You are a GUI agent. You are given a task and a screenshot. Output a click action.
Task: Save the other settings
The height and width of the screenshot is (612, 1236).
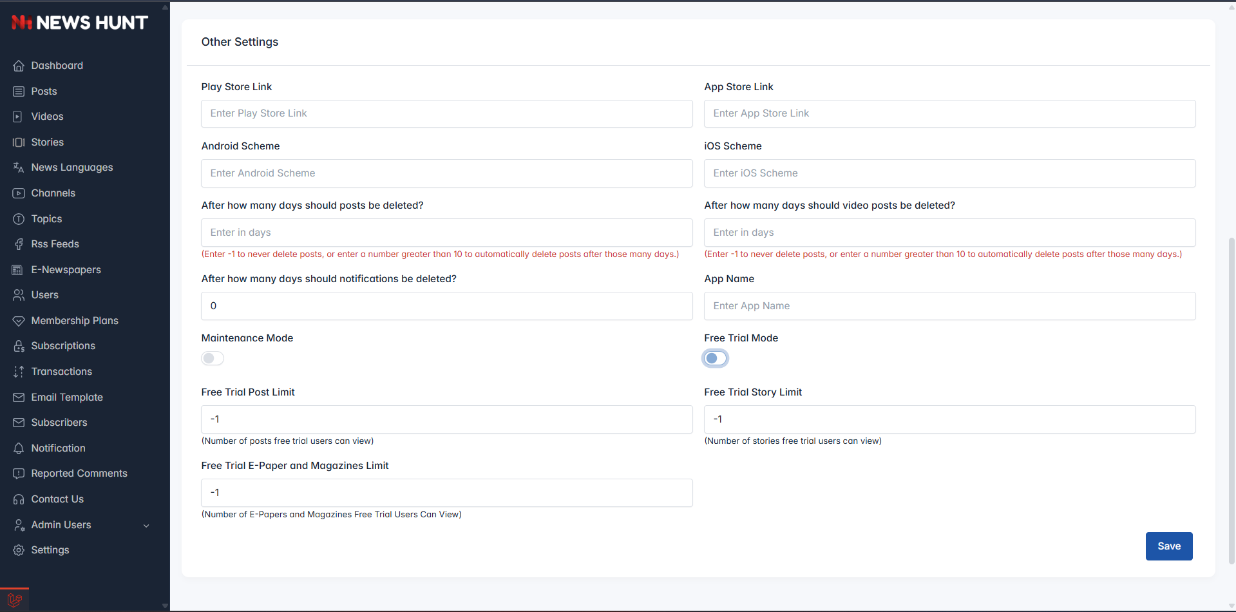1169,546
